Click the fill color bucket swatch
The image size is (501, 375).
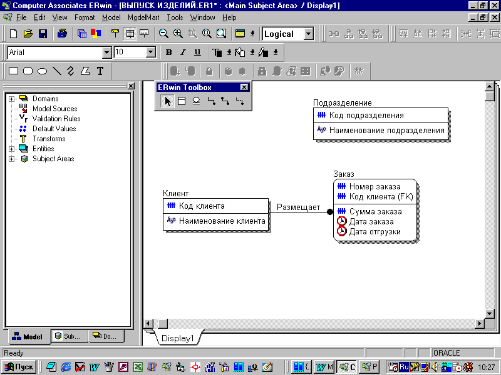[x=240, y=52]
